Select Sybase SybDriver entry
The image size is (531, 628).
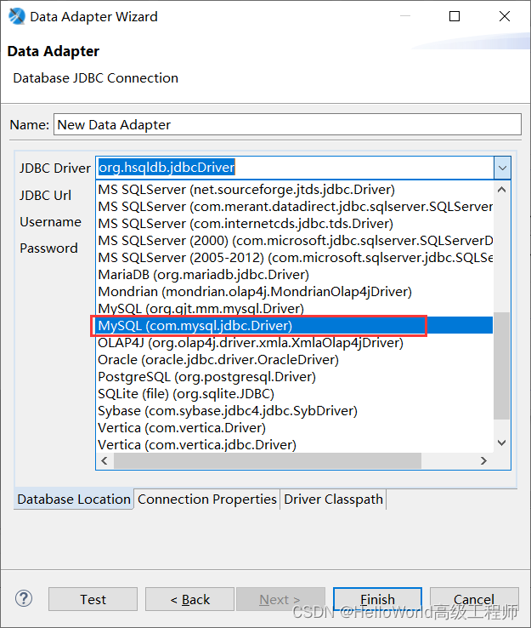tap(294, 411)
